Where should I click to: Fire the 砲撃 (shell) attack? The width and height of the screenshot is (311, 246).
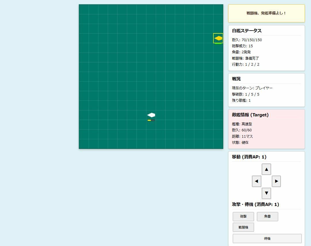(243, 216)
